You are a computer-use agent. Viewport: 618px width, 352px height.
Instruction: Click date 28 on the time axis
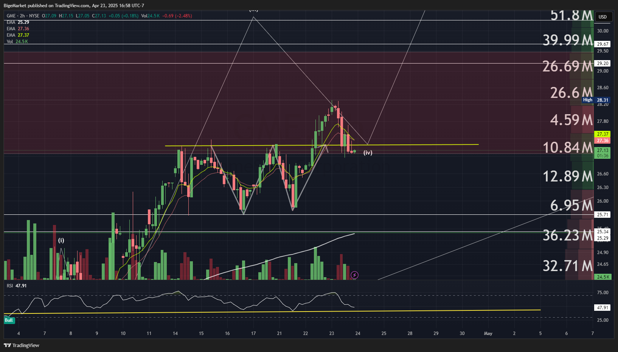(410, 333)
